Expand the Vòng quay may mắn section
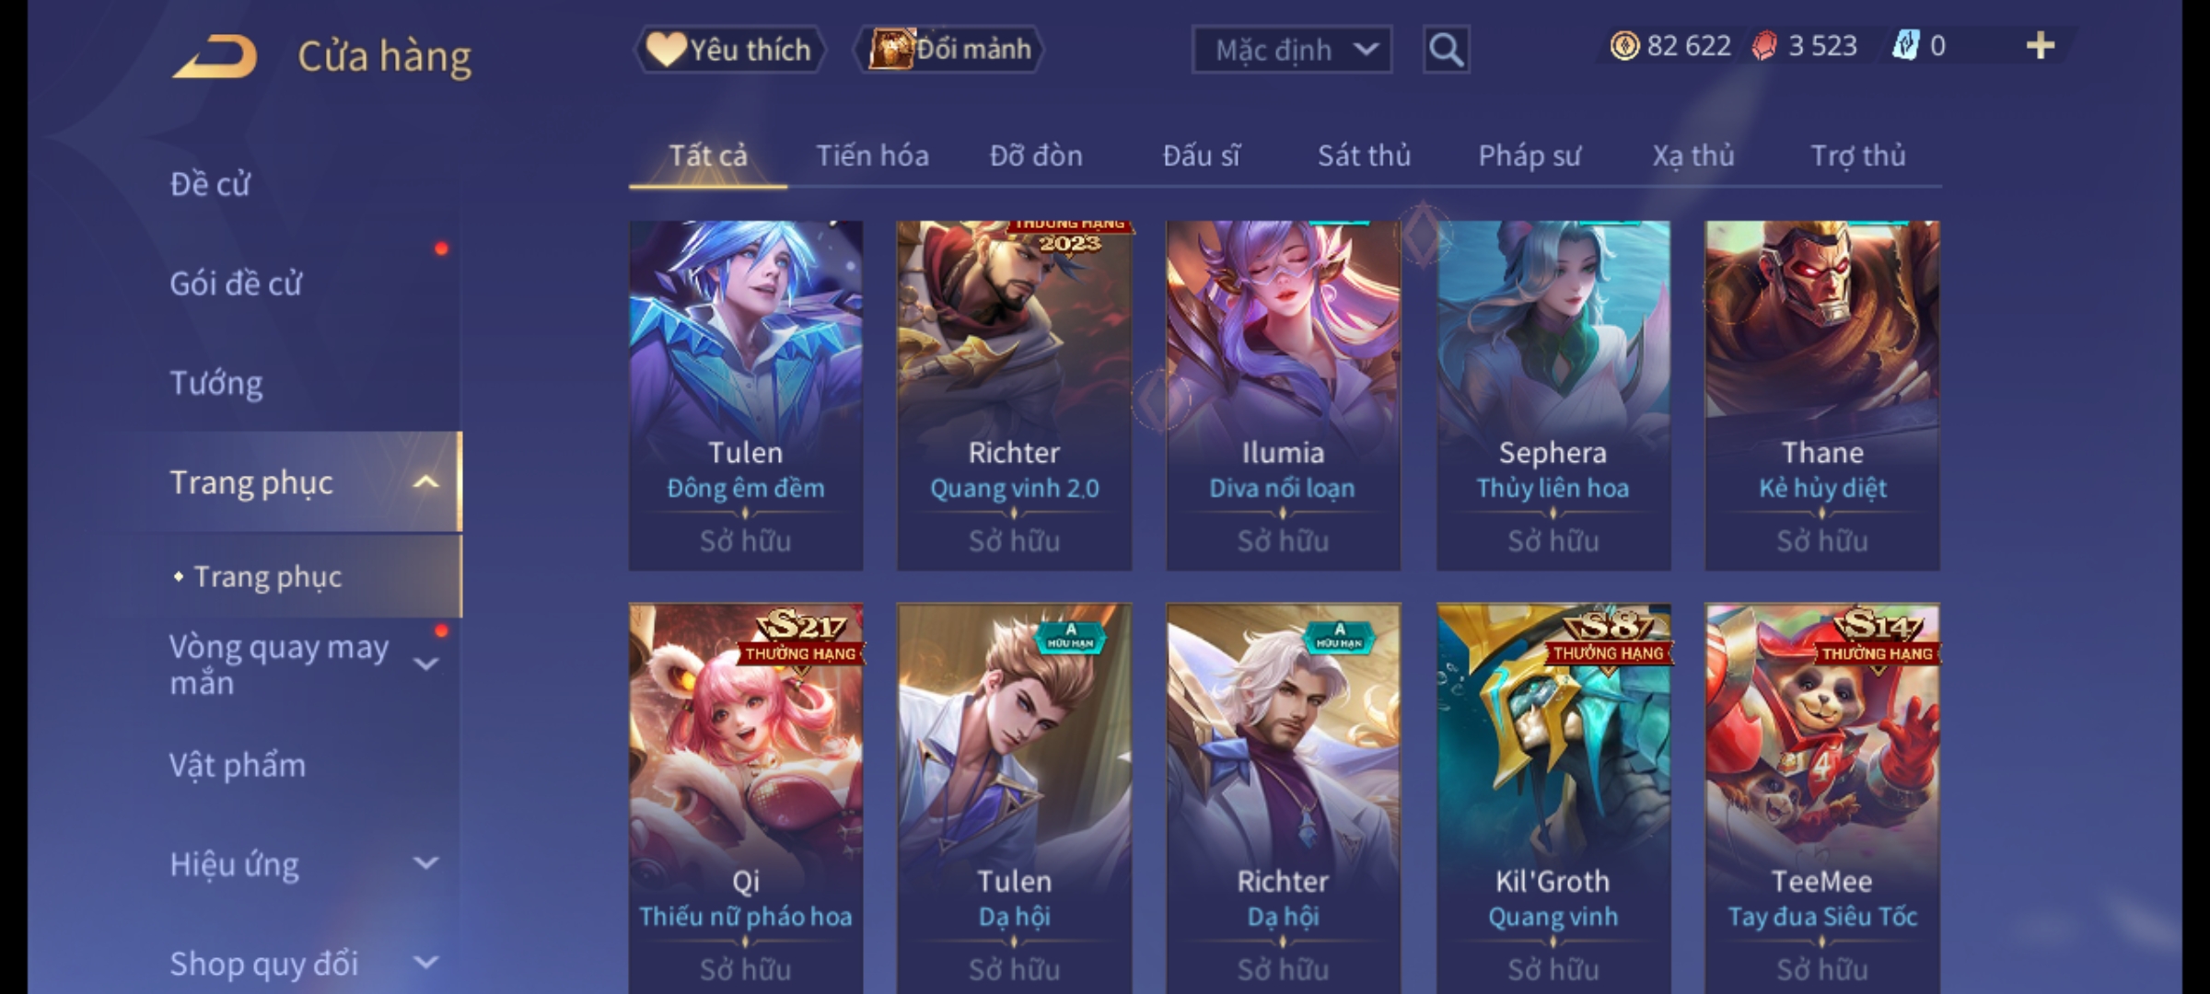 coord(425,664)
